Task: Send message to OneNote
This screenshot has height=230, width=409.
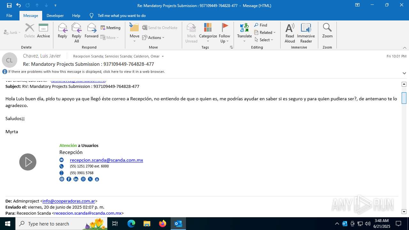Action: pos(160,28)
